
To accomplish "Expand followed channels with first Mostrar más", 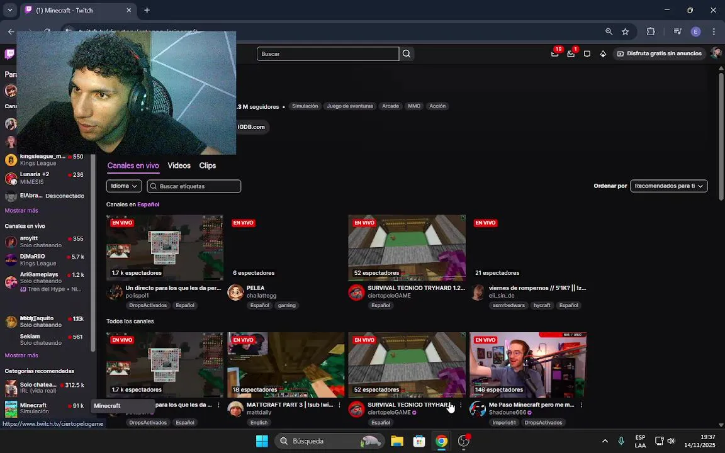I will pos(21,210).
